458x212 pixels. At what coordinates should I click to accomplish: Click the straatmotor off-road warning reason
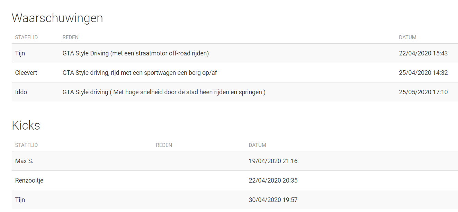click(135, 53)
